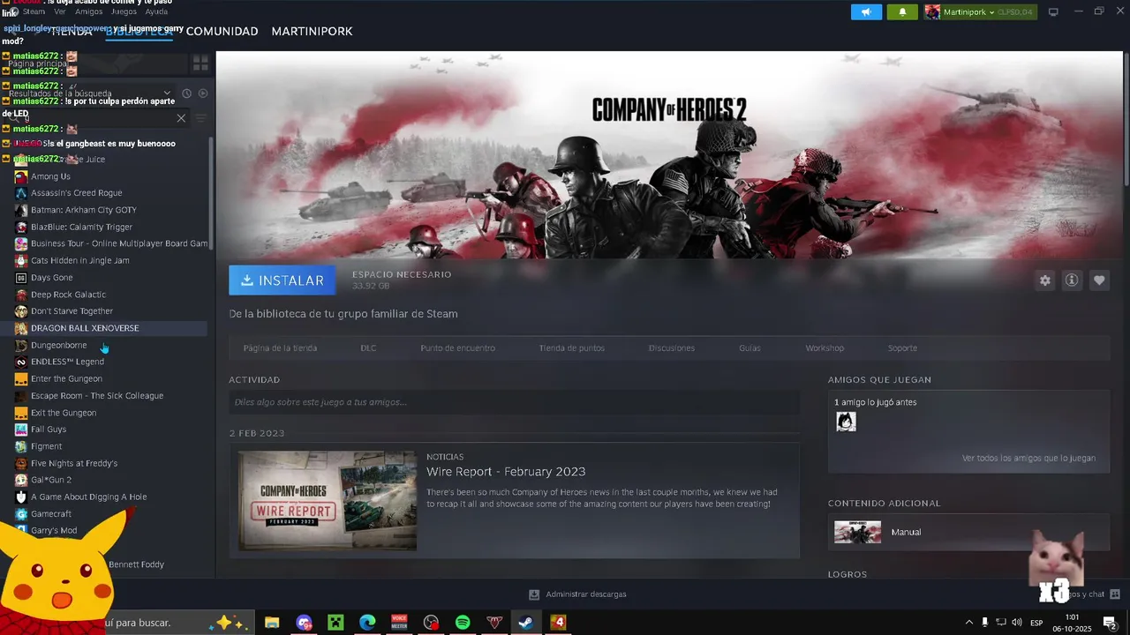Screen dimensions: 1130x635
Task: Open the DLC tab
Action: click(x=368, y=348)
